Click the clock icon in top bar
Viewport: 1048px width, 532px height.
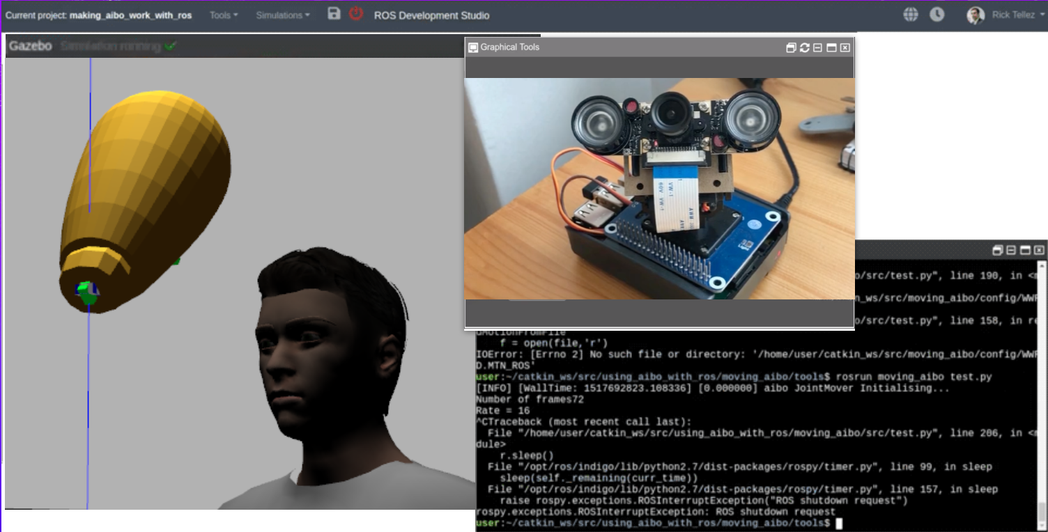tap(937, 15)
